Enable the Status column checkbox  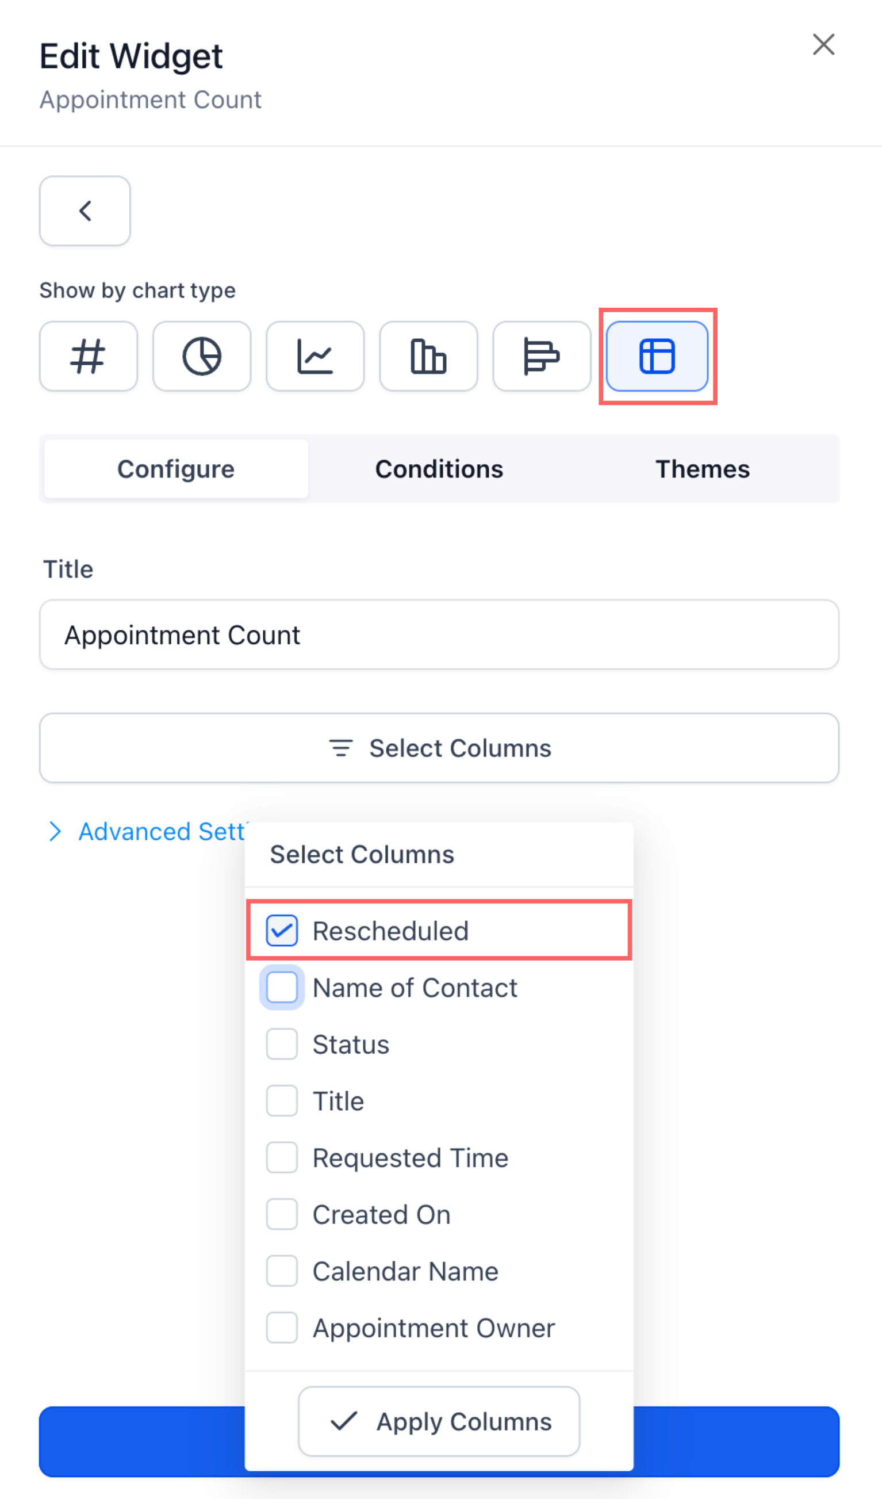(282, 1044)
